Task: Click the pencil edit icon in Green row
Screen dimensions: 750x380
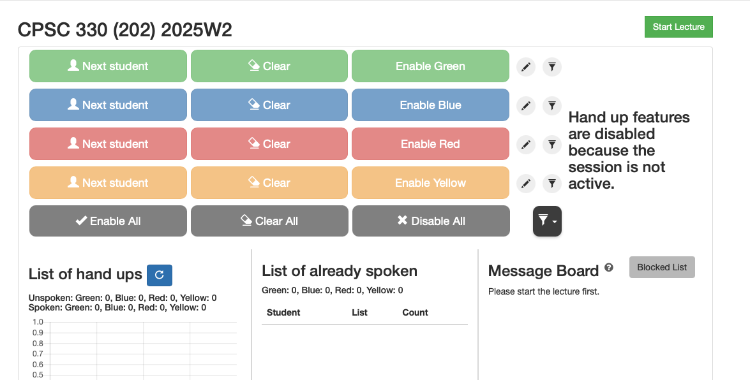Action: (525, 67)
